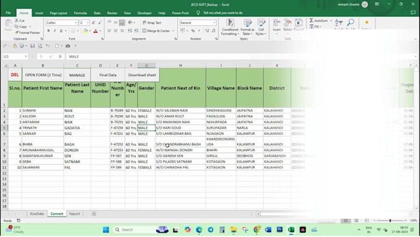Open the Cell Styles gallery
Image resolution: width=420 pixels, height=237 pixels.
261,27
